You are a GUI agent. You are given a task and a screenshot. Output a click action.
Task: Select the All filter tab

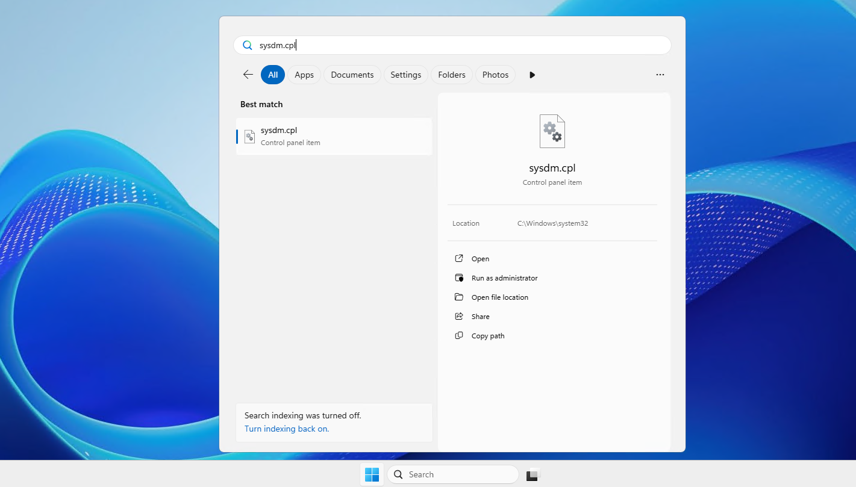[x=273, y=75]
